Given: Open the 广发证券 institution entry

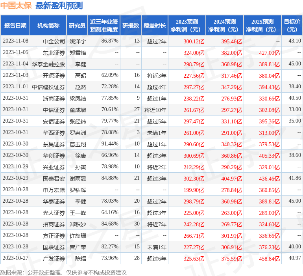Looking at the screenshot, I should (x=54, y=259).
